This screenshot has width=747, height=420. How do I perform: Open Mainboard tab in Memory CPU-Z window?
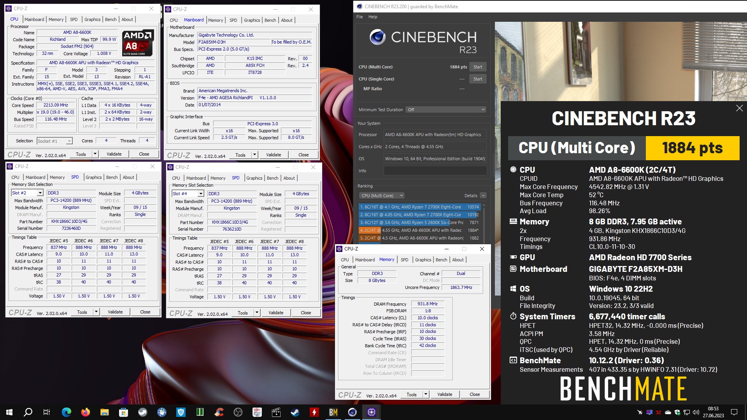click(365, 260)
